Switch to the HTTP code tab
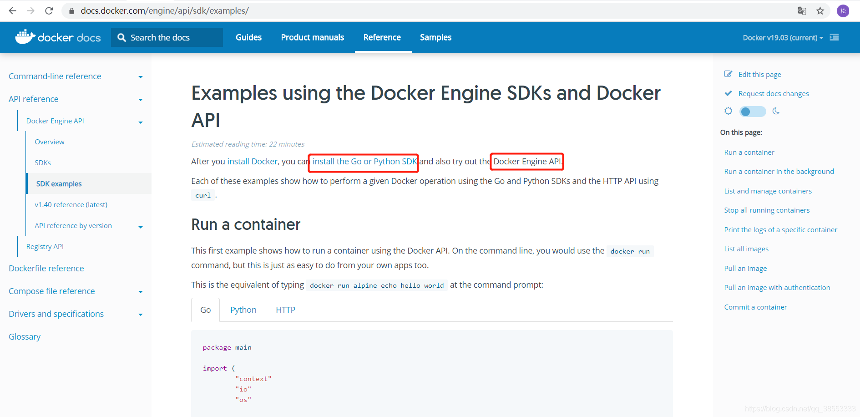The height and width of the screenshot is (417, 860). (285, 310)
